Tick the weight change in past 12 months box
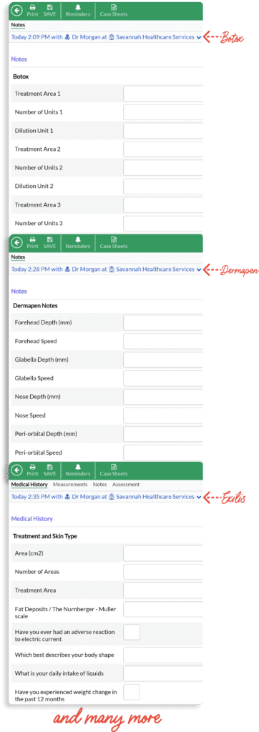 [132, 692]
